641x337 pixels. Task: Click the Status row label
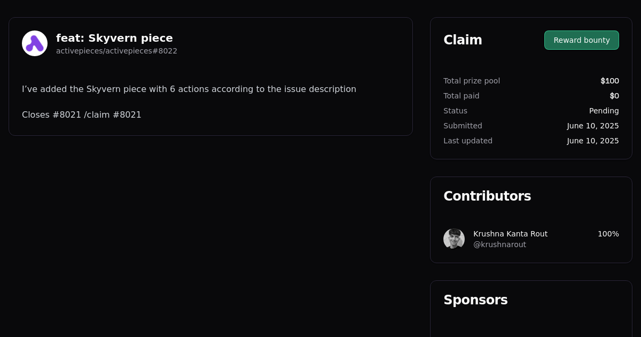[455, 111]
